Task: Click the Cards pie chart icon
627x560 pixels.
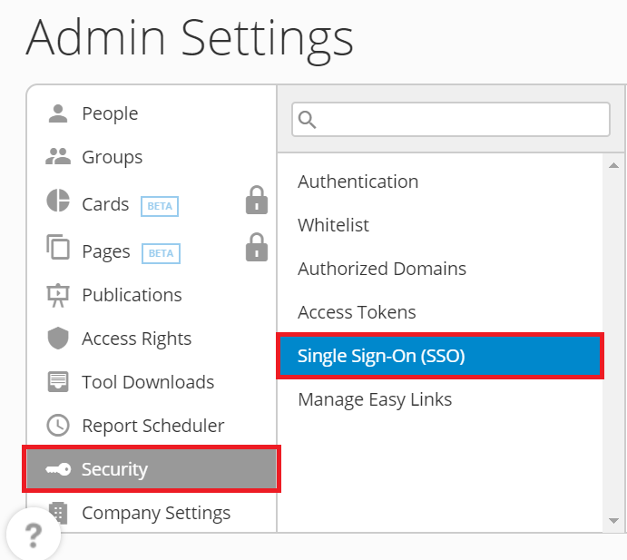Action: click(58, 201)
